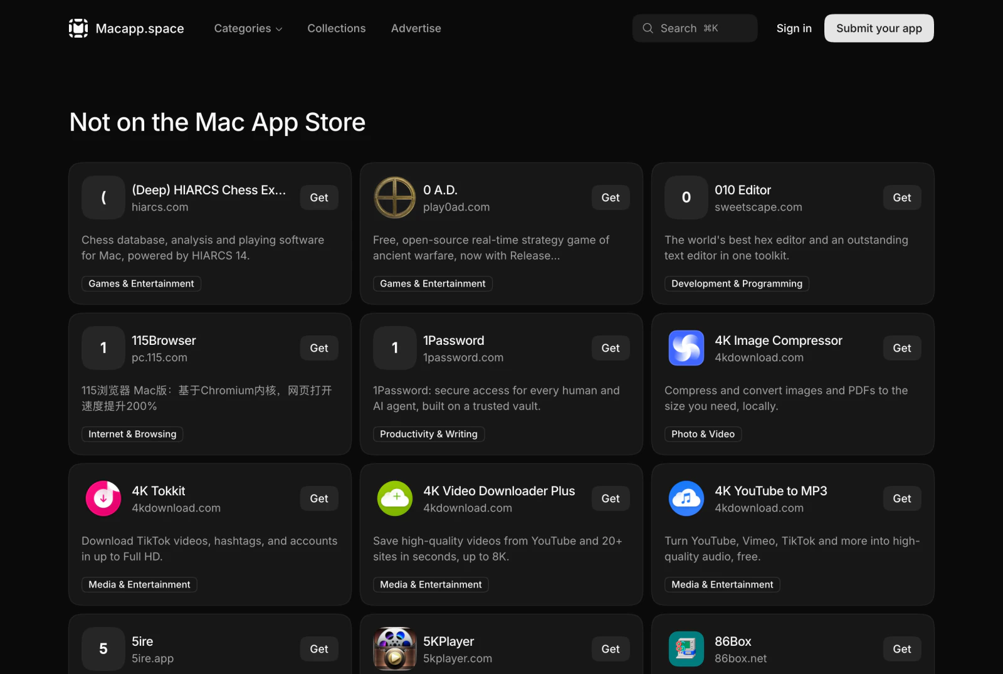This screenshot has width=1003, height=674.
Task: Get the 5KPlayer app
Action: [611, 649]
